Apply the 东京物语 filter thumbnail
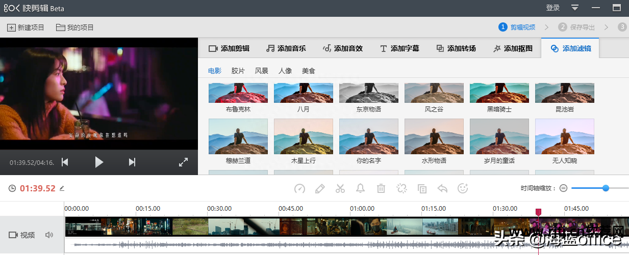The image size is (629, 255). [x=368, y=94]
